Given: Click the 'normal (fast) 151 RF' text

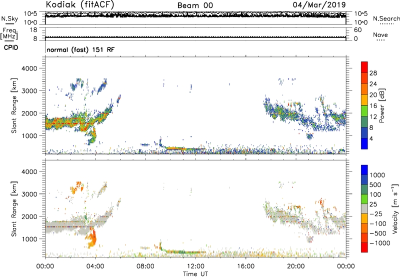Looking at the screenshot, I should tap(80, 49).
